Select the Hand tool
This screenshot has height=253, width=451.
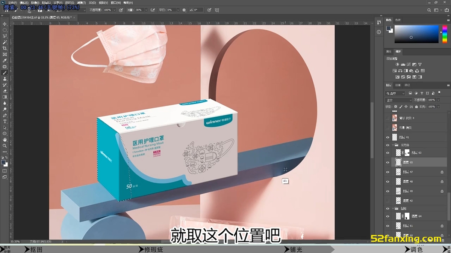tap(5, 139)
